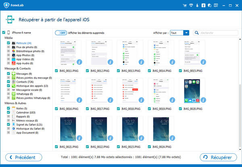
Task: Click the chat support icon
Action: point(209,6)
